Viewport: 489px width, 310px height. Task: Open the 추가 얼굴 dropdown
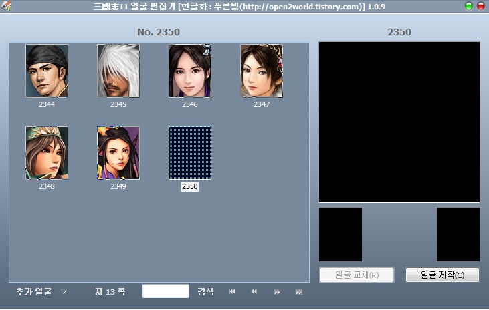click(x=41, y=291)
